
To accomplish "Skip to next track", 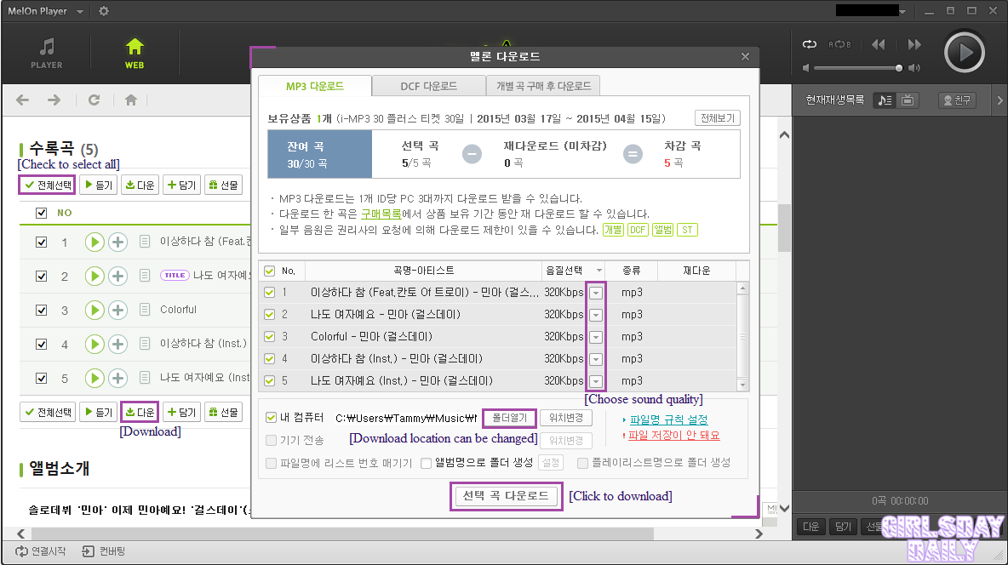I will (914, 44).
